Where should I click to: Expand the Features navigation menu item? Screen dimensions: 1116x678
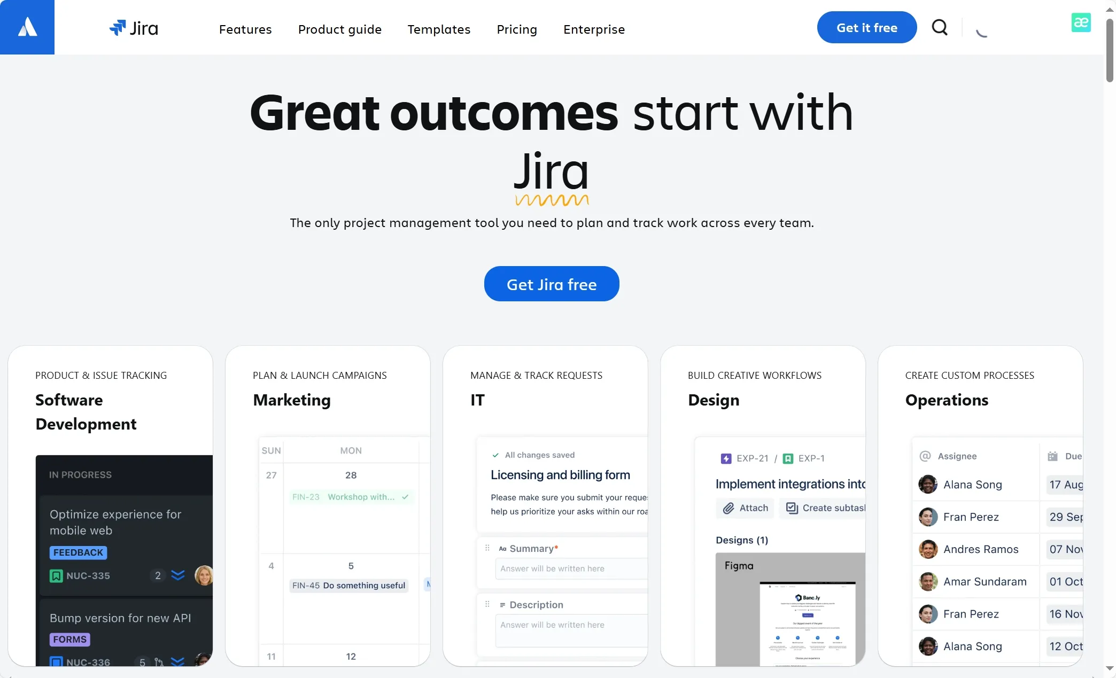click(x=245, y=28)
